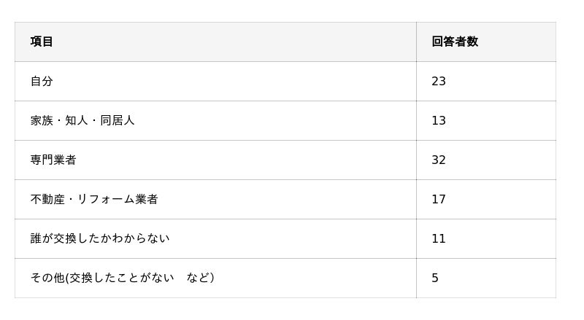Click the 項目 column header
This screenshot has height=320, width=584.
click(x=42, y=42)
